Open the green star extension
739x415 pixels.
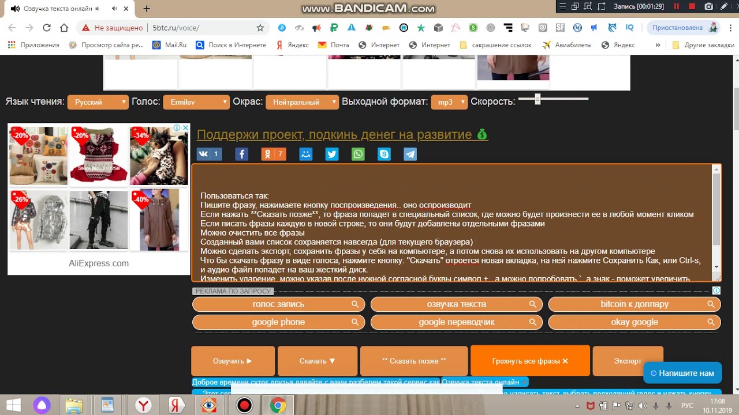(x=421, y=28)
